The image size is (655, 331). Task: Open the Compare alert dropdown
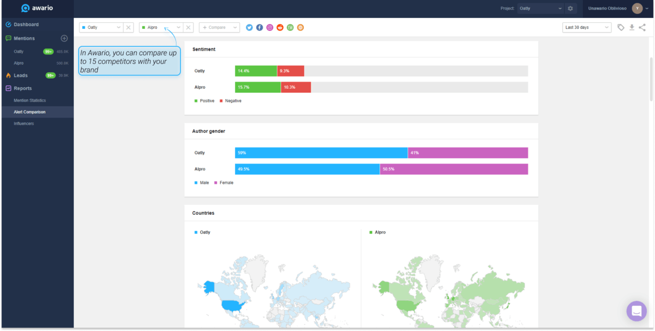click(219, 27)
